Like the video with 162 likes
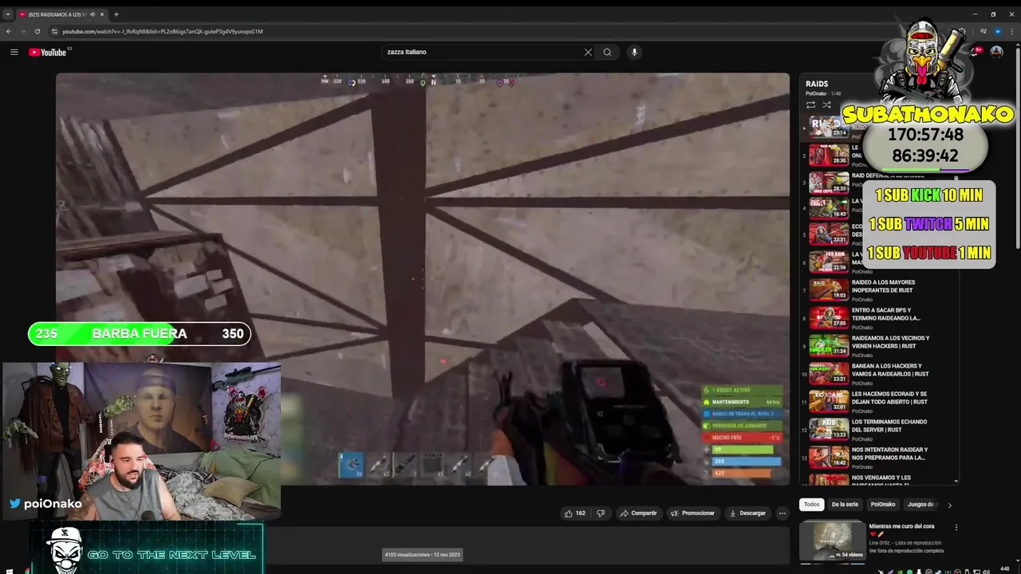The width and height of the screenshot is (1021, 574). click(x=575, y=513)
